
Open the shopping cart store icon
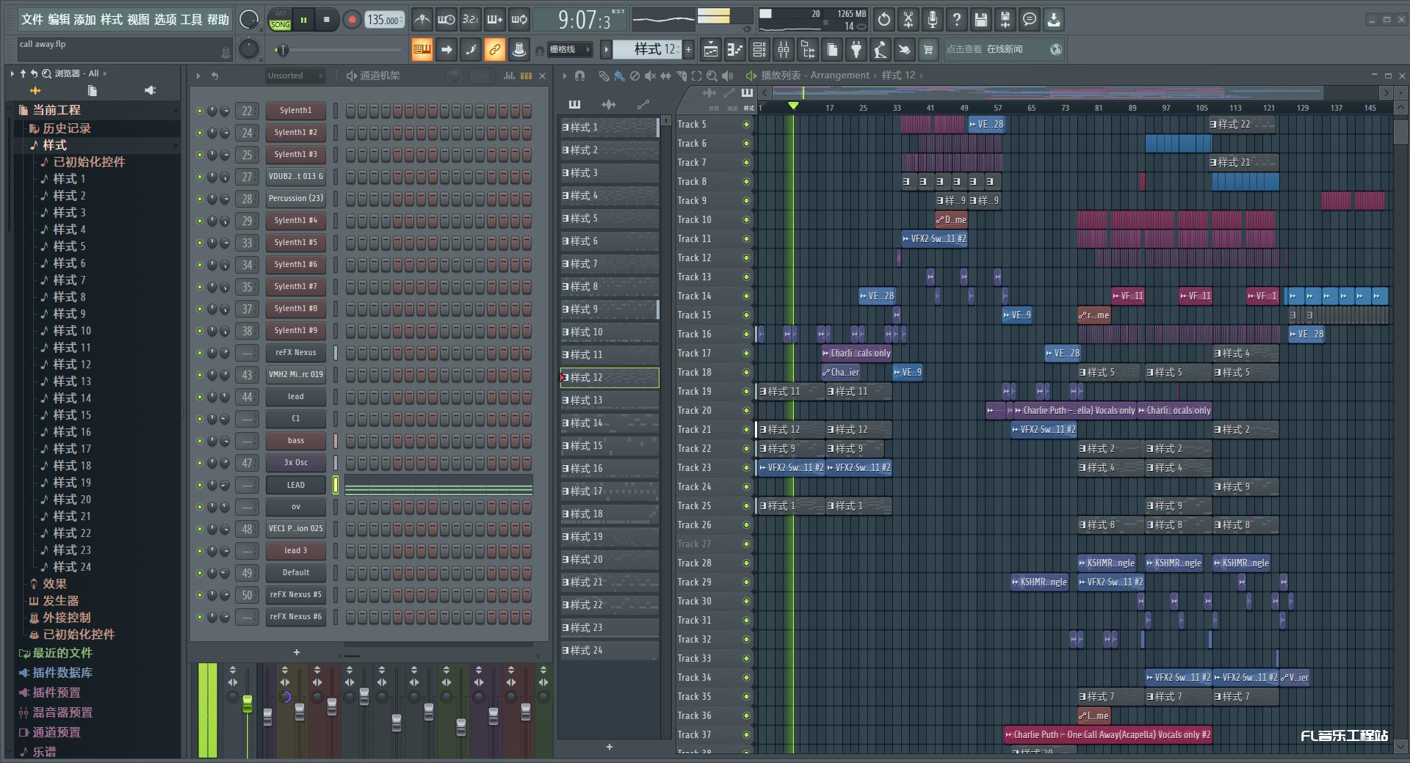coord(928,50)
